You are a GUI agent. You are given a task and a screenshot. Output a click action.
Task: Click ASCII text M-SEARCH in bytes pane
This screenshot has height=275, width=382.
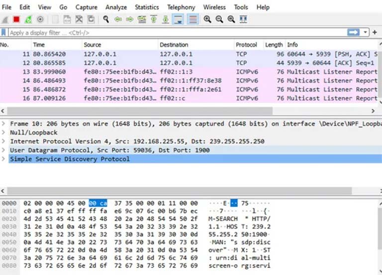pos(223,219)
